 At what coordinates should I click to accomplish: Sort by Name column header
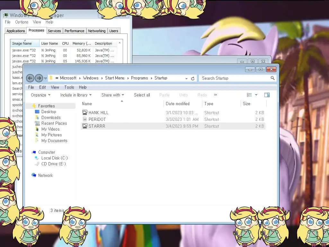122,104
